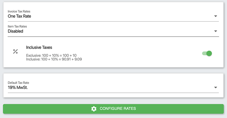Screen dimensions: 227x118
Task: Expand the Item Tax Rates dropdown arrow
Action: [x=215, y=31]
